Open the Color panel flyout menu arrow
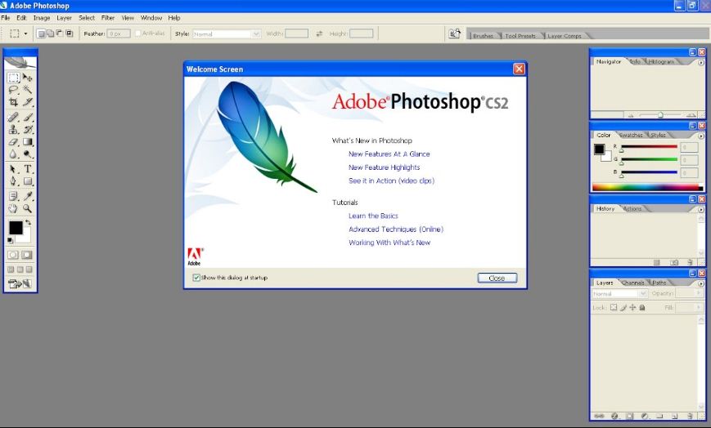Image resolution: width=711 pixels, height=428 pixels. click(x=700, y=136)
